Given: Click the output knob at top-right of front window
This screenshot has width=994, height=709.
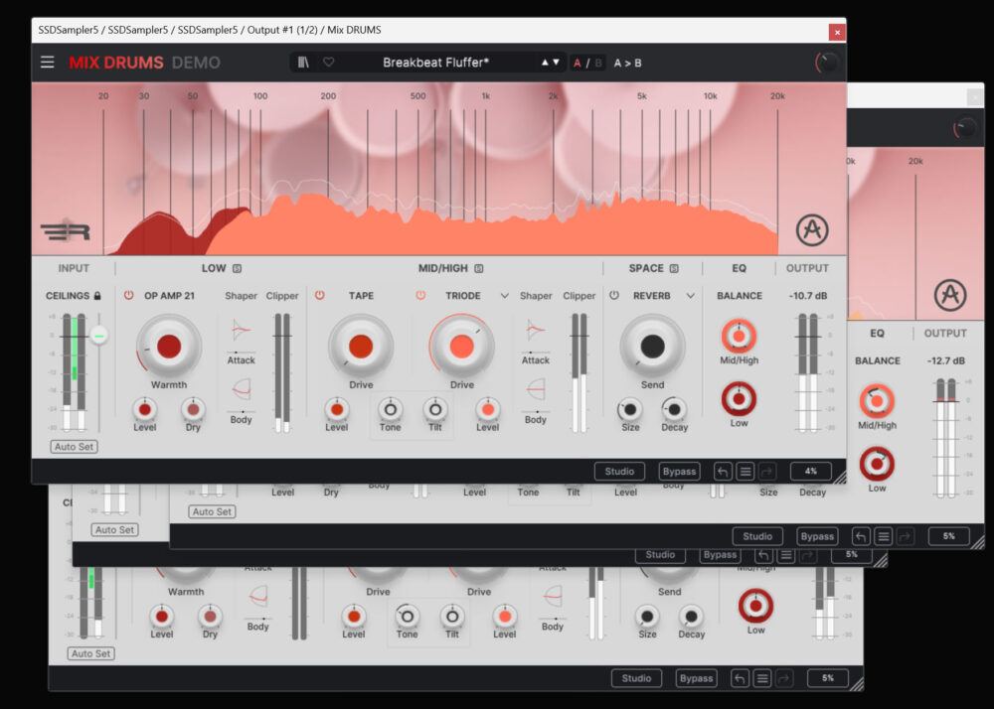Looking at the screenshot, I should click(826, 63).
